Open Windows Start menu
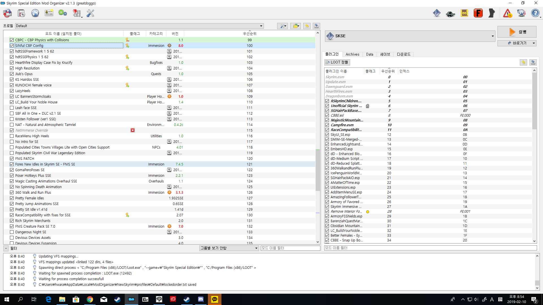 pyautogui.click(x=7, y=299)
